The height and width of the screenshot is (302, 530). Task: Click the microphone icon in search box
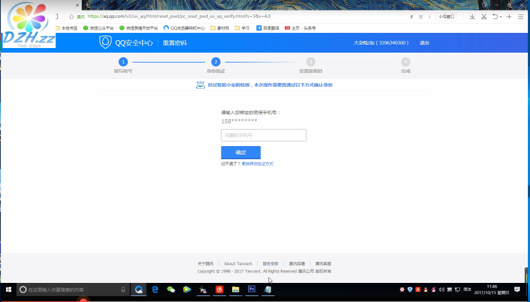point(123,289)
